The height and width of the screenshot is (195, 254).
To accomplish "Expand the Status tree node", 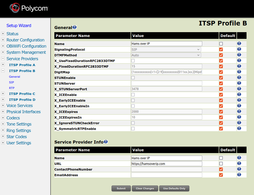I will coord(3,33).
